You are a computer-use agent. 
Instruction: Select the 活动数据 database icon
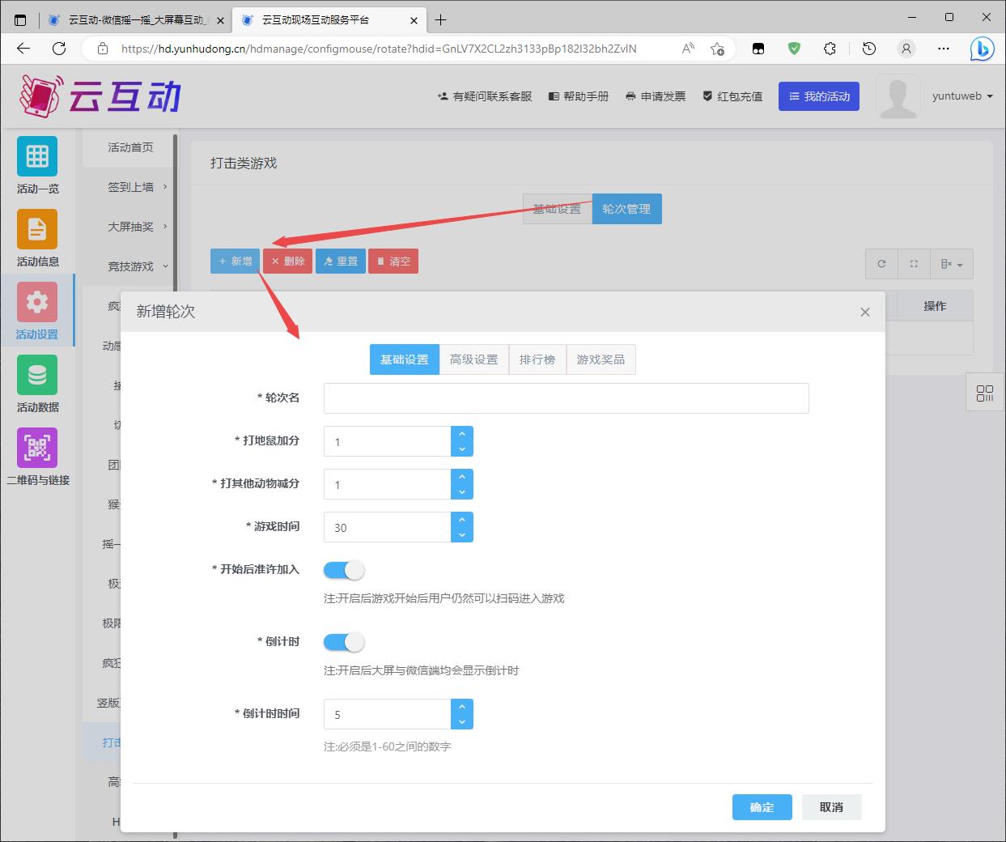37,376
